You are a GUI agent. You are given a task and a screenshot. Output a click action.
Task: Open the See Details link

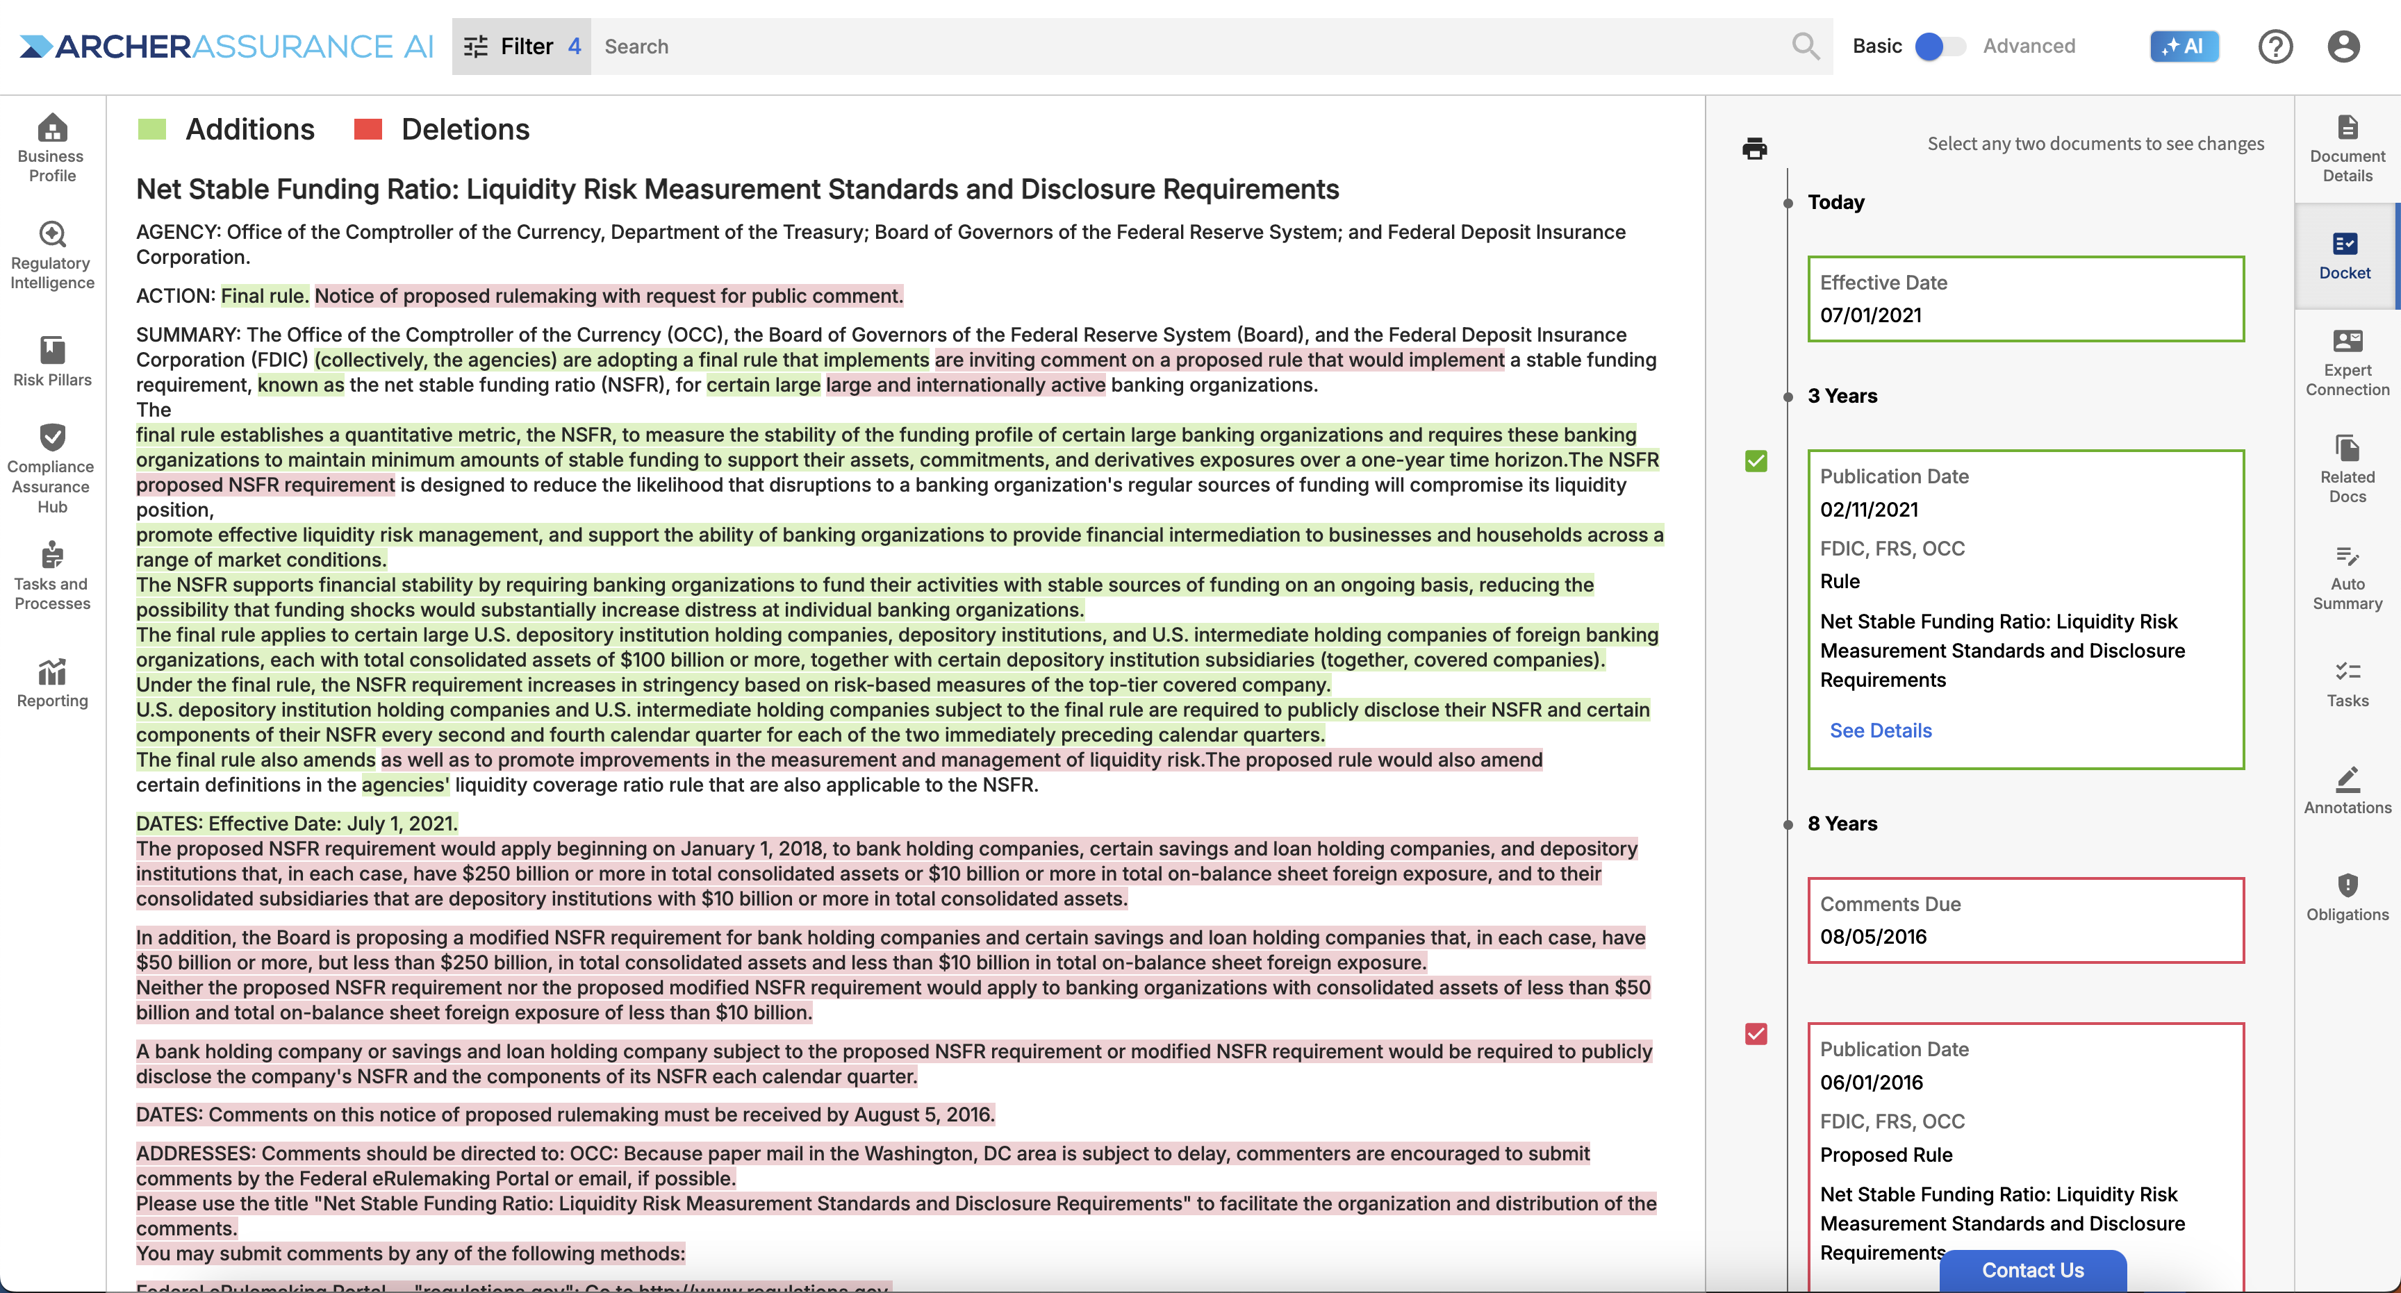(1880, 731)
